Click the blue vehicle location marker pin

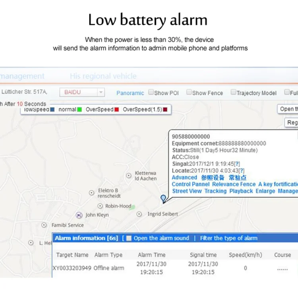pos(163,198)
